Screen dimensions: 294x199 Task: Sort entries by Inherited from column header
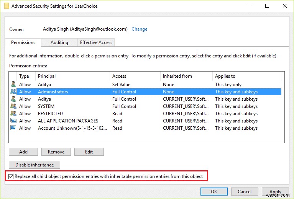click(177, 76)
